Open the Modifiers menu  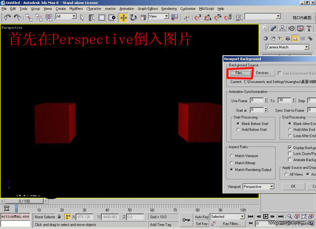[x=76, y=8]
